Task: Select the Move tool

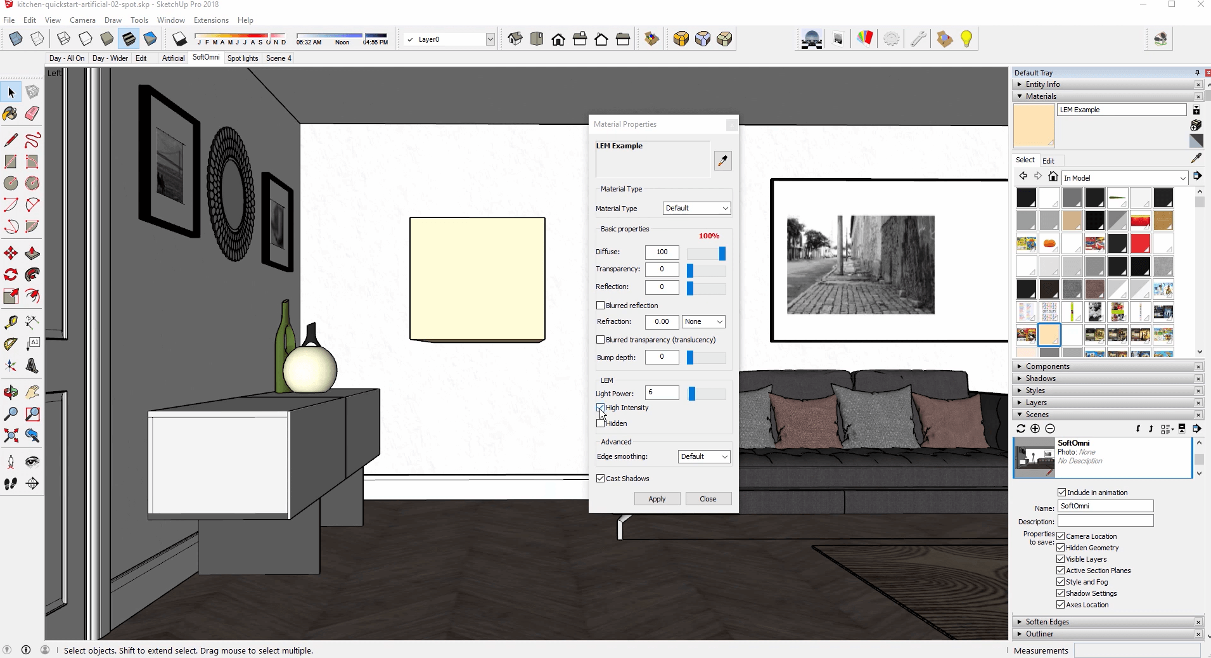Action: [x=11, y=254]
